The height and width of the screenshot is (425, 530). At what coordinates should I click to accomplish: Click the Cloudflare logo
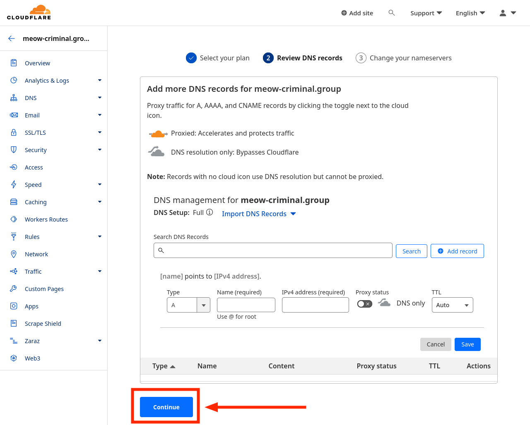29,12
